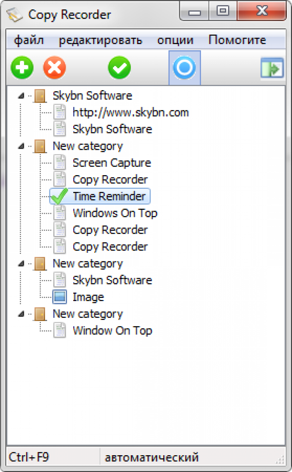This screenshot has width=292, height=472.
Task: Minimize the Copy Recorder window
Action: 195,12
